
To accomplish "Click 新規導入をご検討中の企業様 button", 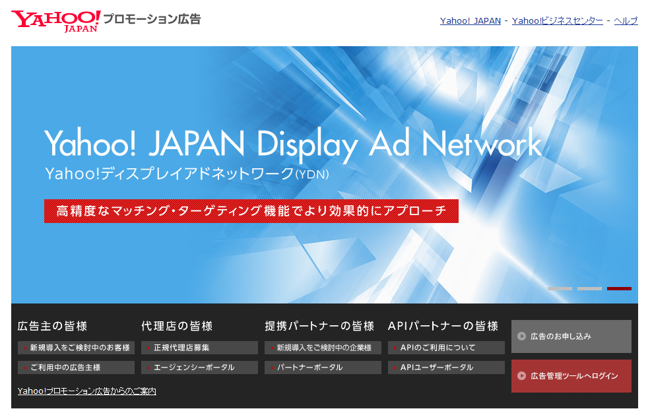I will (323, 348).
